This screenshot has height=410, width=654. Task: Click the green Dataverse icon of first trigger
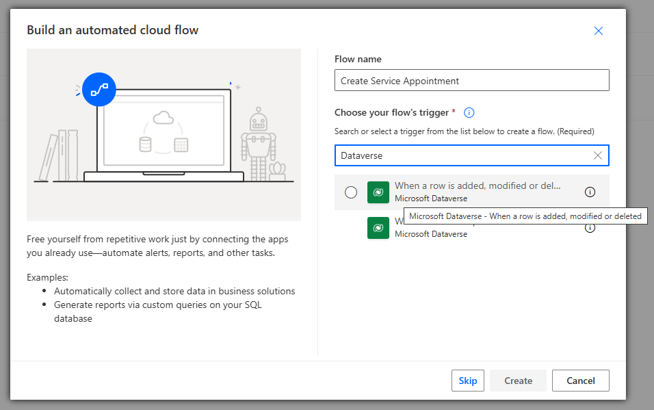[x=378, y=192]
